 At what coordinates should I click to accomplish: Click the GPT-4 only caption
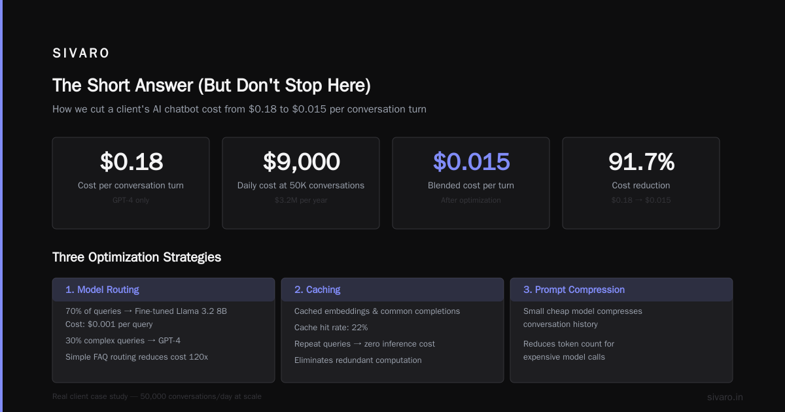click(131, 200)
